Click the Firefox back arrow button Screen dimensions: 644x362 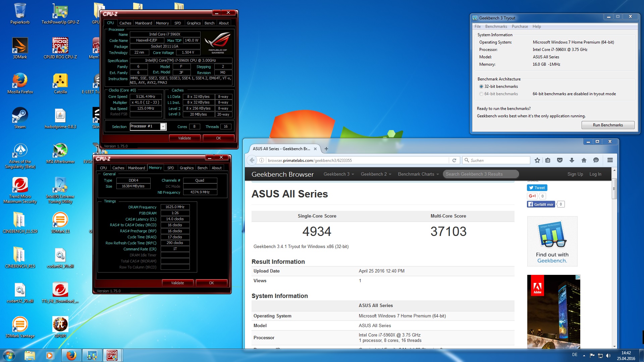(252, 160)
